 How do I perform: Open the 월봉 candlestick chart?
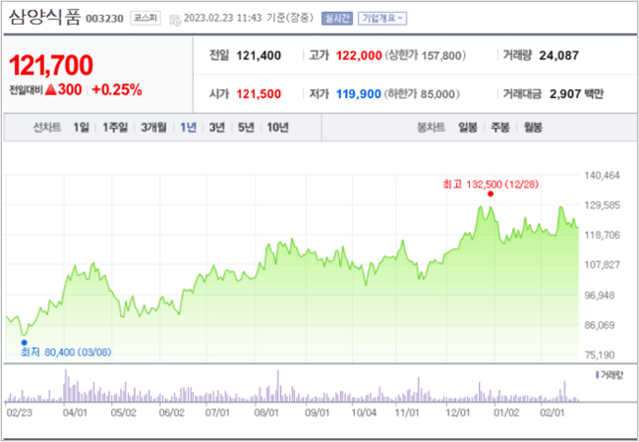pyautogui.click(x=533, y=128)
